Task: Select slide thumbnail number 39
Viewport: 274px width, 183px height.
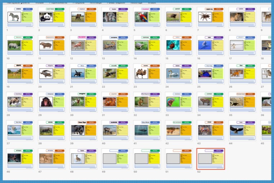Action: pyautogui.click(x=84, y=131)
